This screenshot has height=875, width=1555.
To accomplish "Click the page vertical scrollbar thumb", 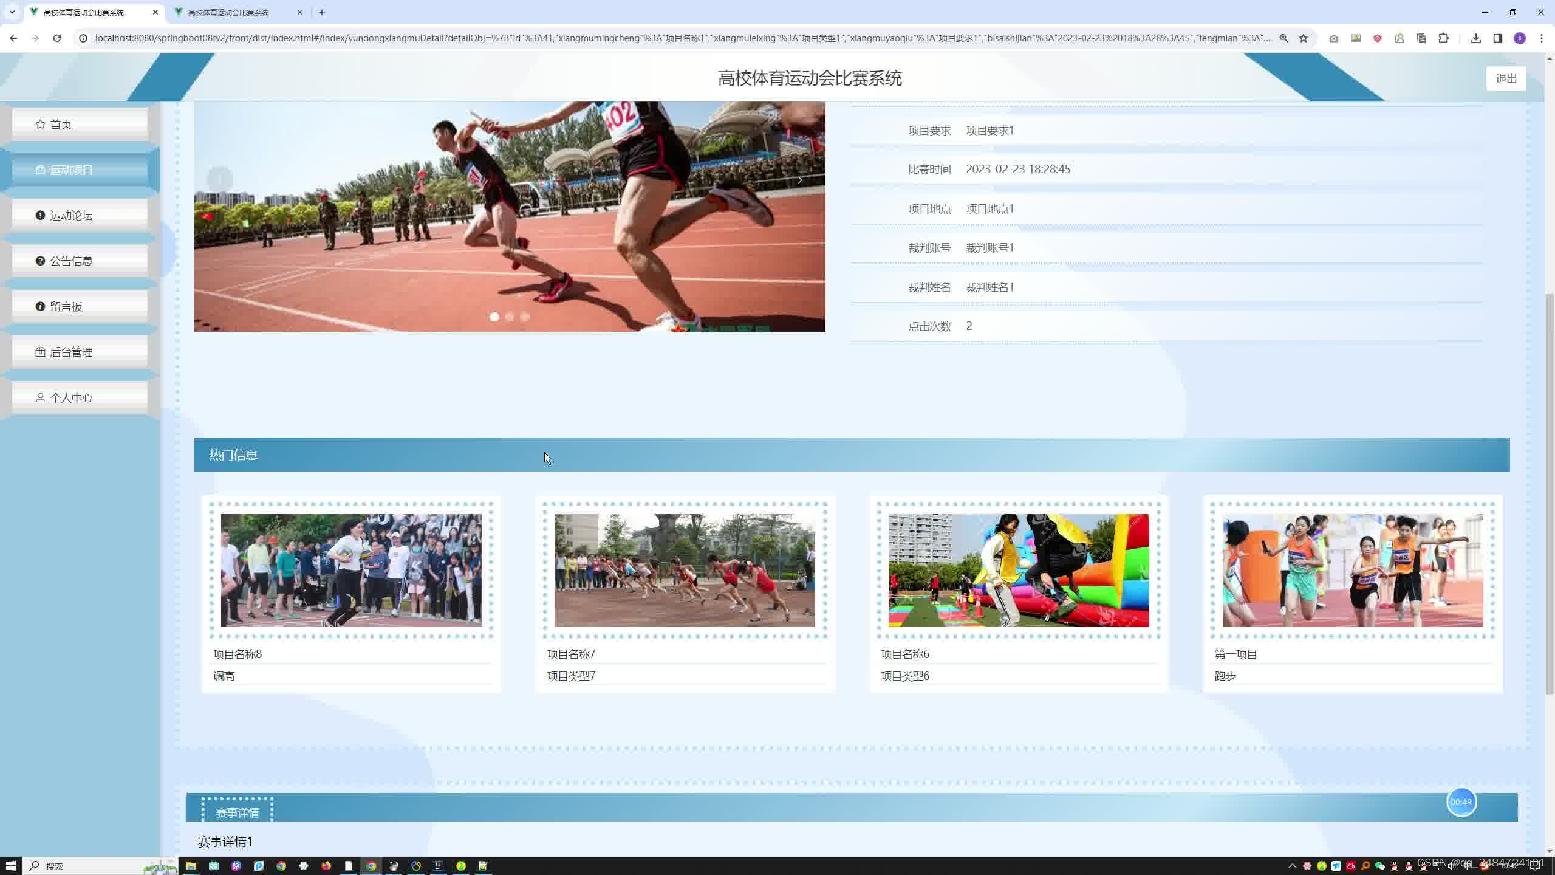I will (x=1549, y=492).
